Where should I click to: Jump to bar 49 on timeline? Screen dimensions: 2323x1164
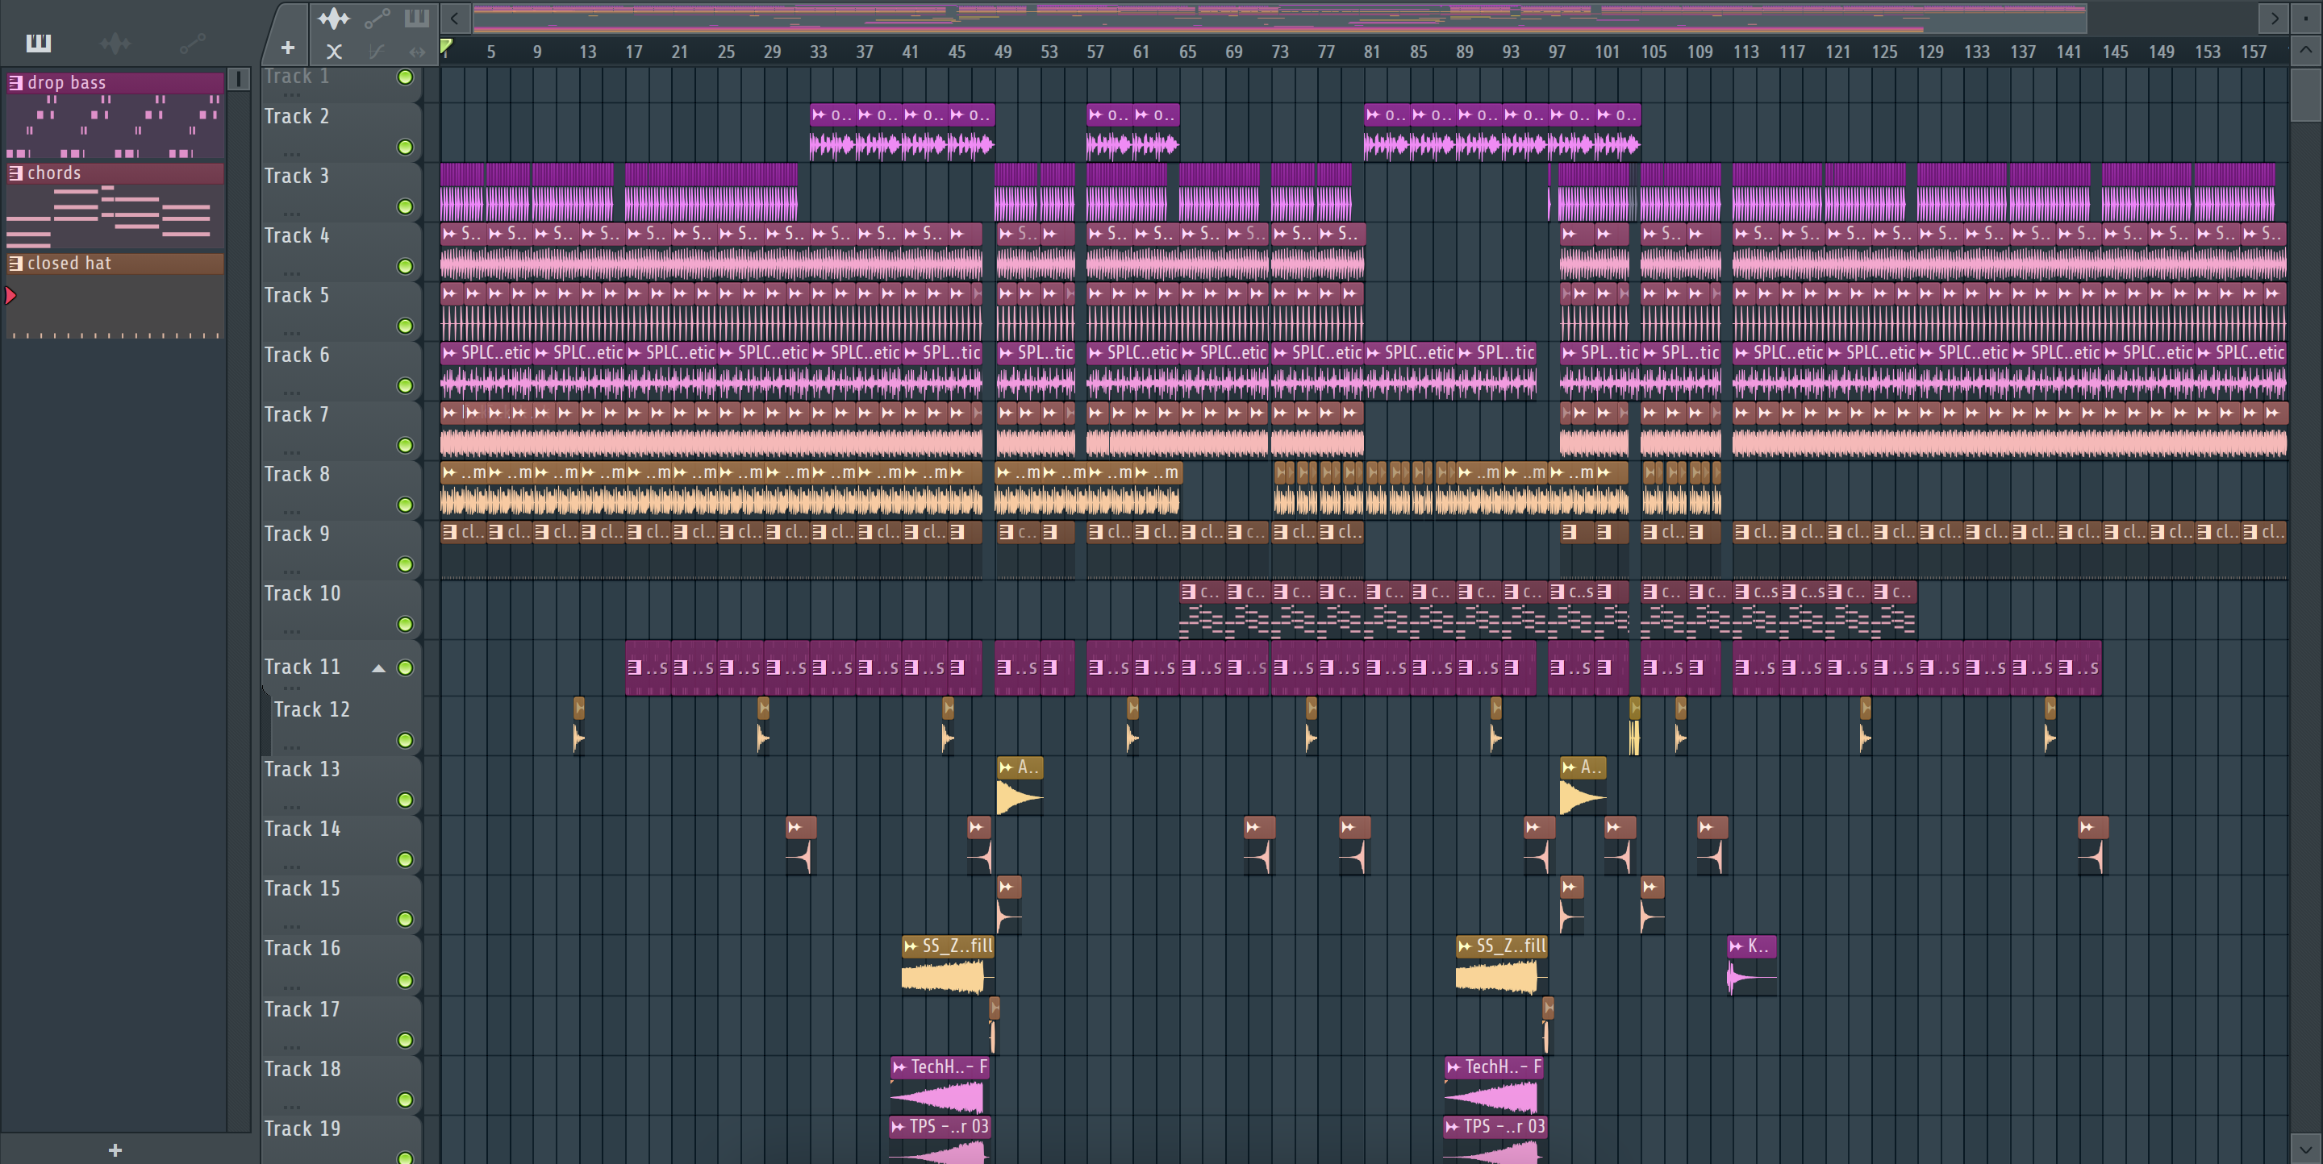point(1003,52)
